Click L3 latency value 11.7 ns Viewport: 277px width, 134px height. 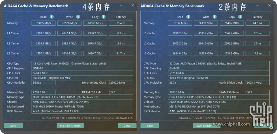(121, 53)
